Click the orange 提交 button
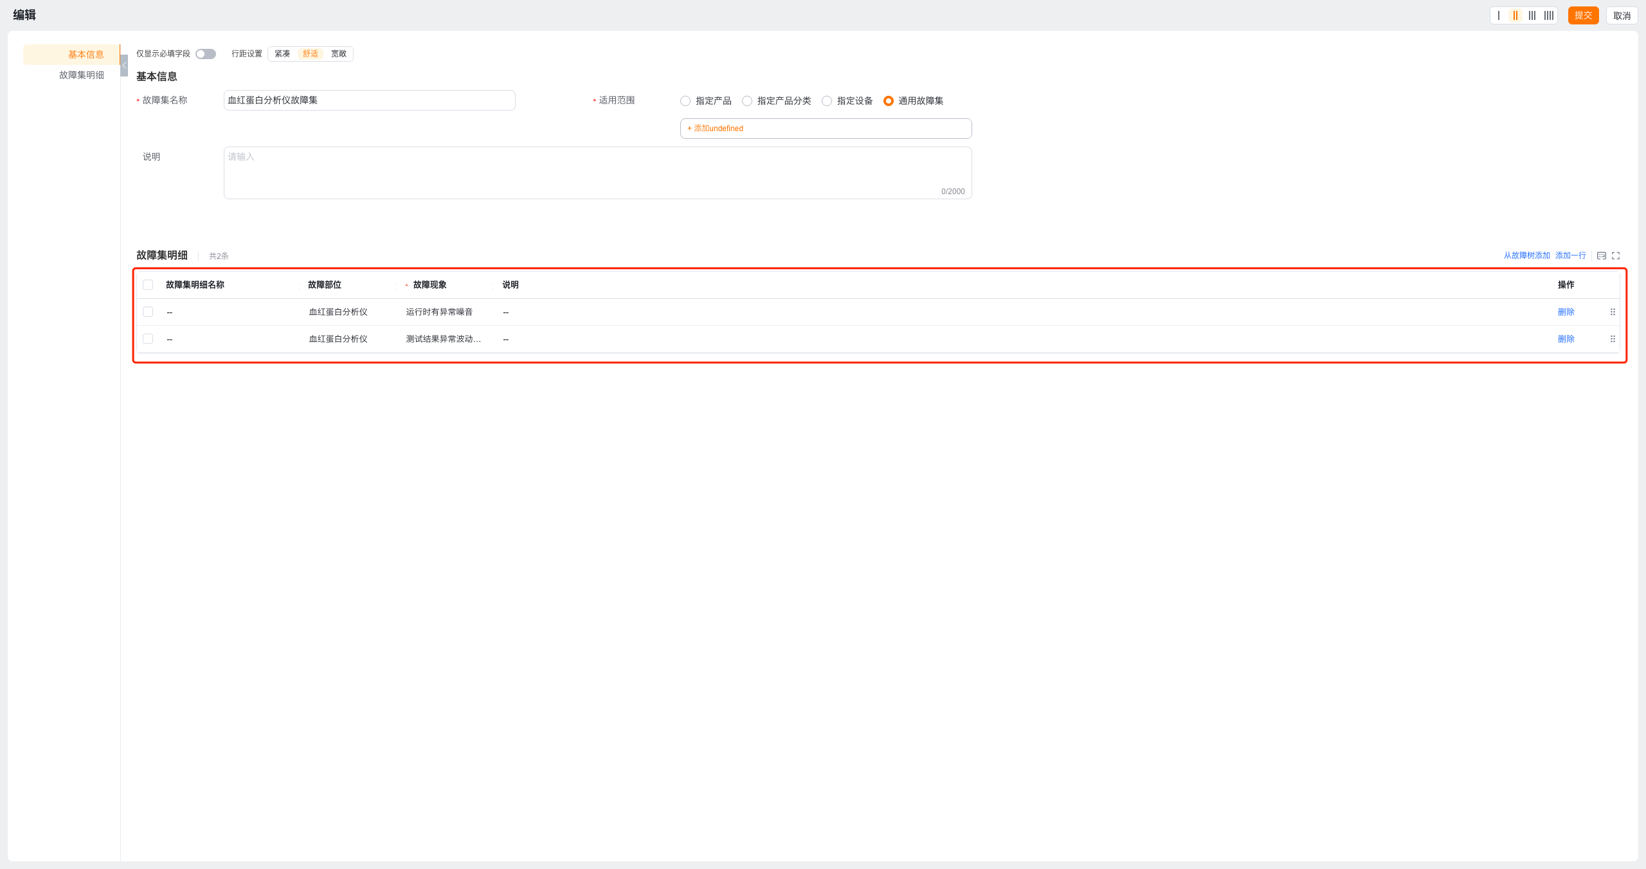 point(1583,15)
